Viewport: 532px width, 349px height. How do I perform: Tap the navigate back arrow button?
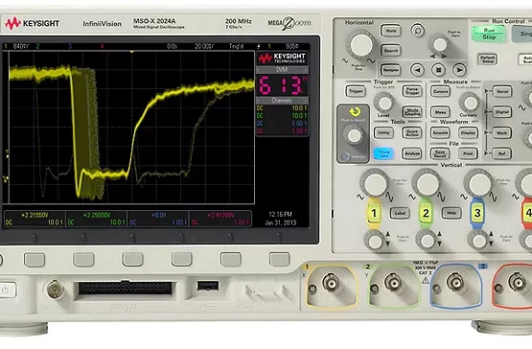[x=417, y=70]
